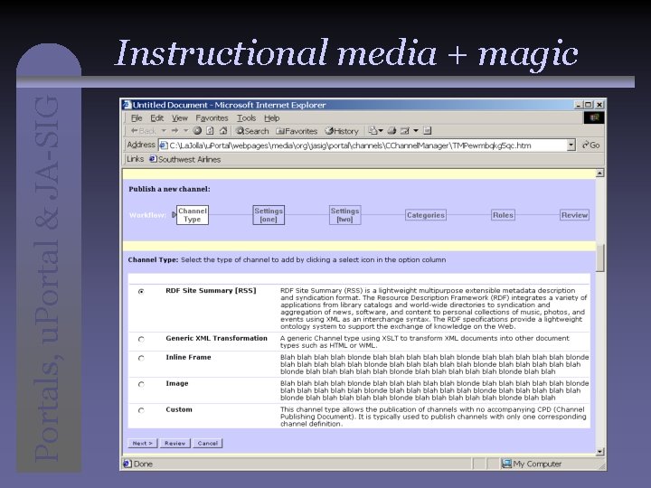Select the Image channel radio button
The height and width of the screenshot is (488, 651).
[141, 384]
